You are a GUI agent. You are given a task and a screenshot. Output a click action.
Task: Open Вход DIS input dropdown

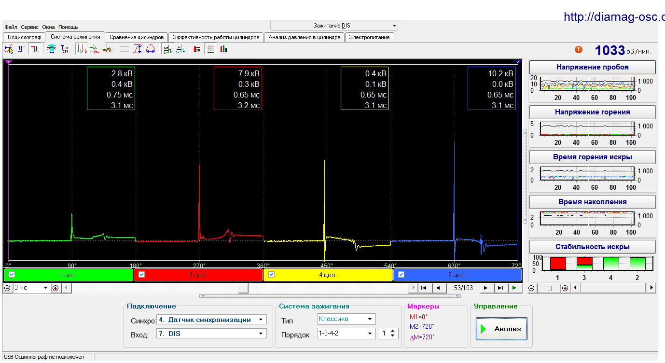(211, 334)
